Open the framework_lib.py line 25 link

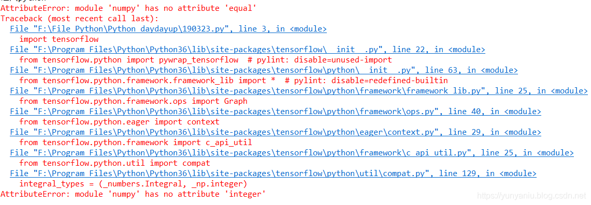[x=299, y=91]
